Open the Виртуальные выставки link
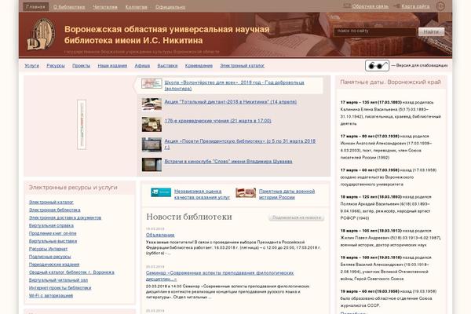 pos(53,241)
